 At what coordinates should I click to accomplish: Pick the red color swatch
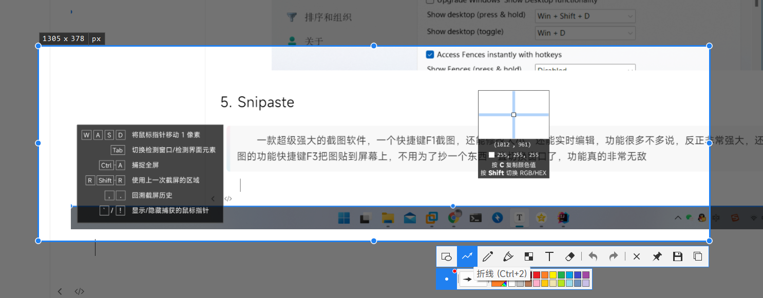coord(537,275)
